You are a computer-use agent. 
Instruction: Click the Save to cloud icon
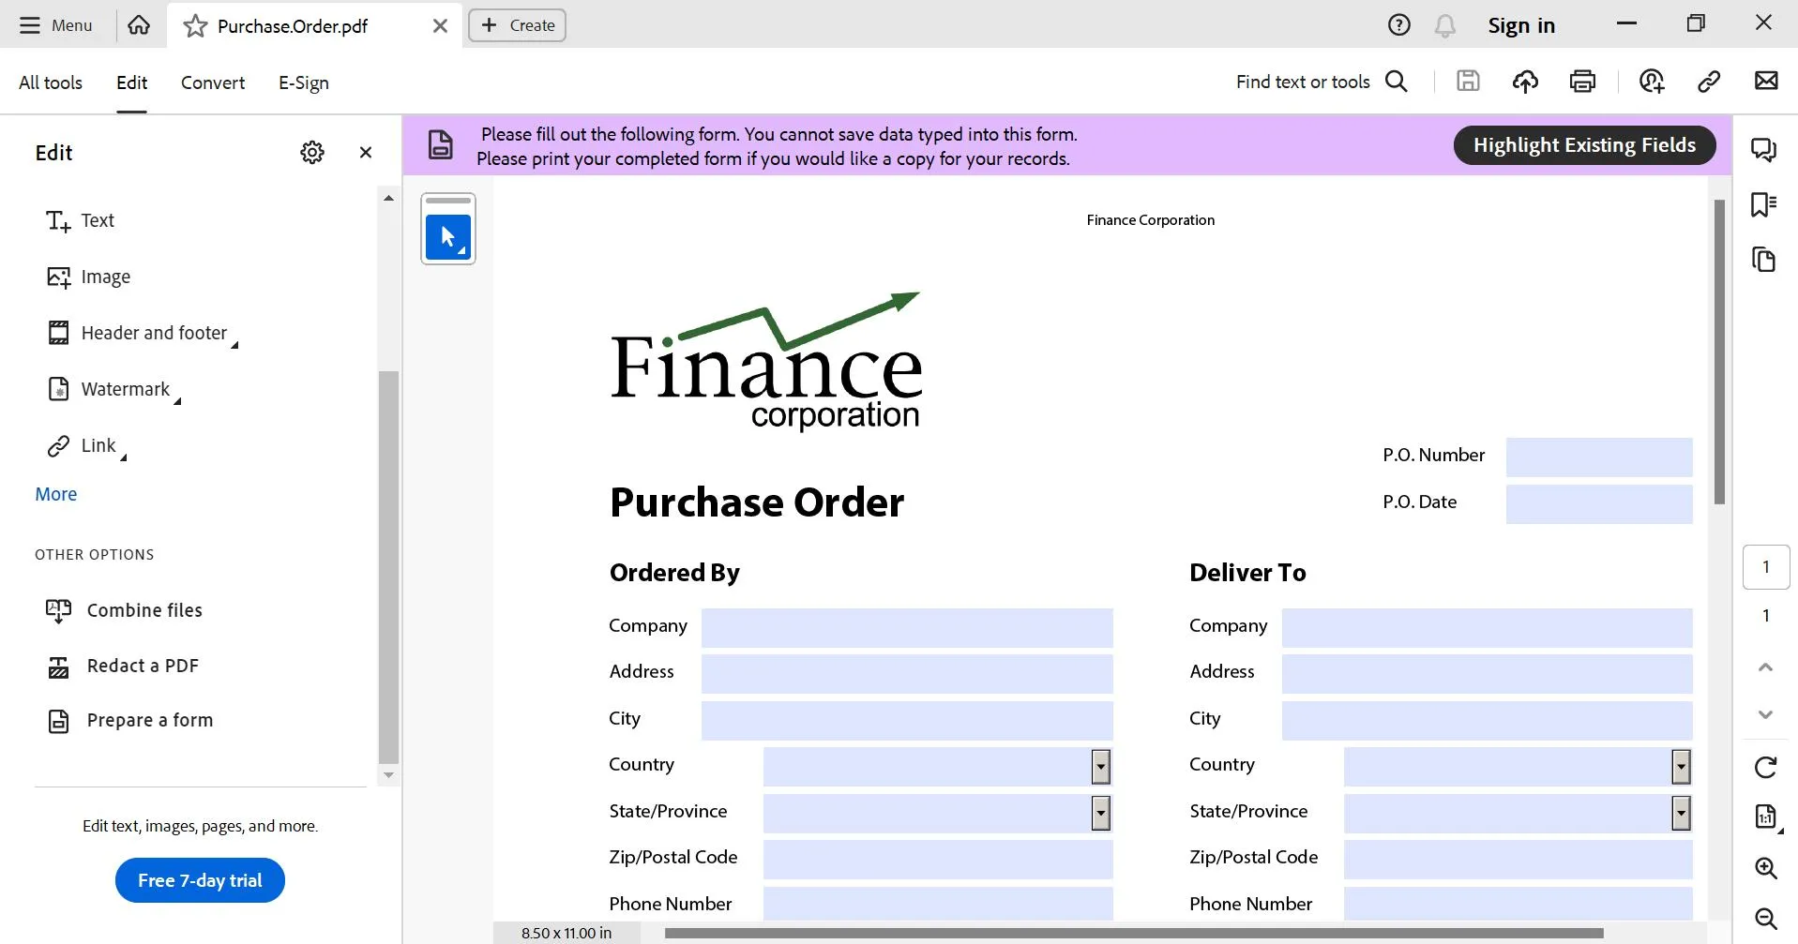[1524, 82]
